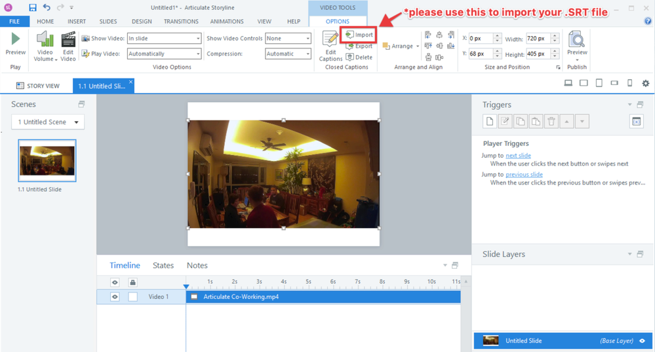The width and height of the screenshot is (655, 352).
Task: Align objects left icon in Arrange group
Action: pos(427,35)
